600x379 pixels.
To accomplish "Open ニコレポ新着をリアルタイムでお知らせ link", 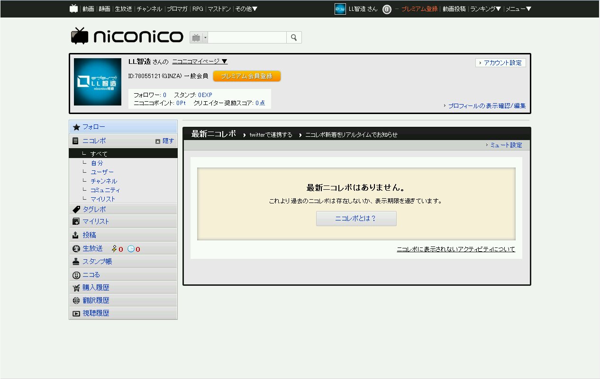I will (x=351, y=135).
